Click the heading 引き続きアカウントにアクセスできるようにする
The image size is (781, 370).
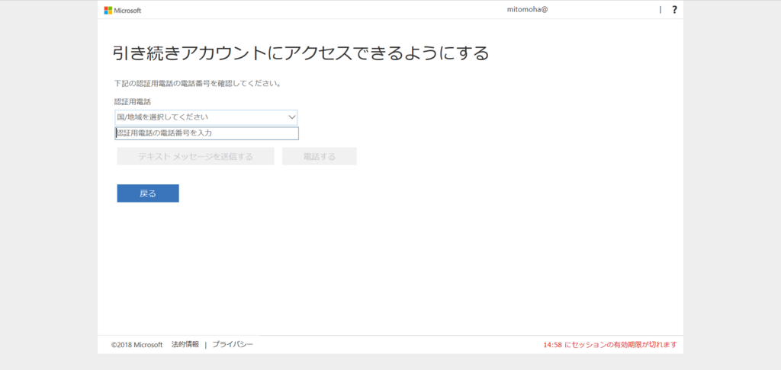(x=301, y=53)
